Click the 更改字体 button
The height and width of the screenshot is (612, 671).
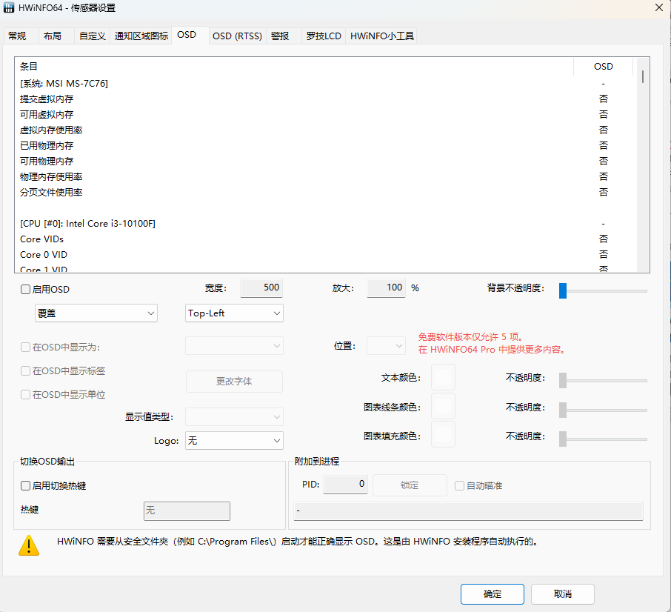[x=234, y=382]
